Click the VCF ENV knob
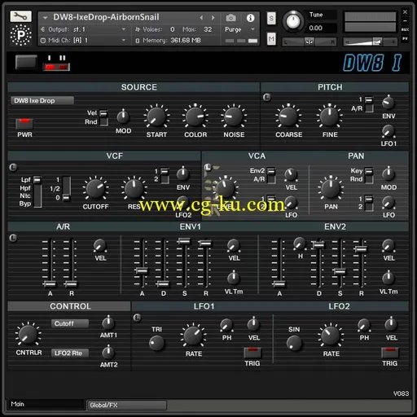The width and height of the screenshot is (417, 417). pyautogui.click(x=182, y=174)
